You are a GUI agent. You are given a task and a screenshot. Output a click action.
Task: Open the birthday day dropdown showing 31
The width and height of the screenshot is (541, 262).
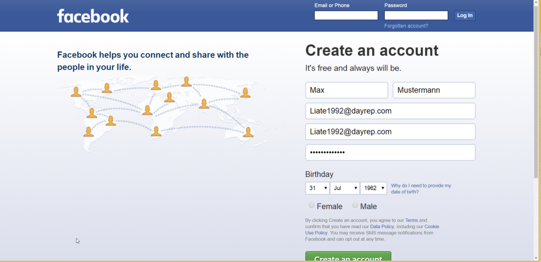coord(317,188)
